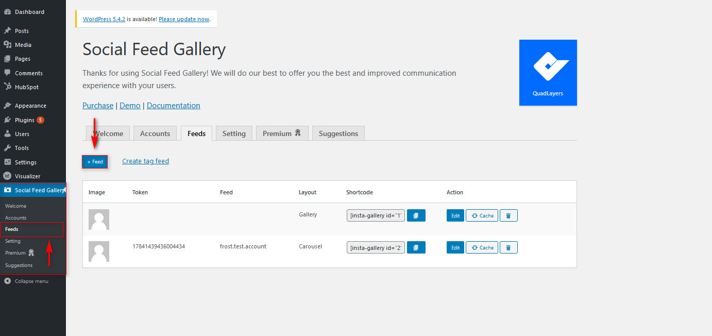Click the Social Feed Gallery page heading
This screenshot has height=336, width=712.
pyautogui.click(x=154, y=49)
